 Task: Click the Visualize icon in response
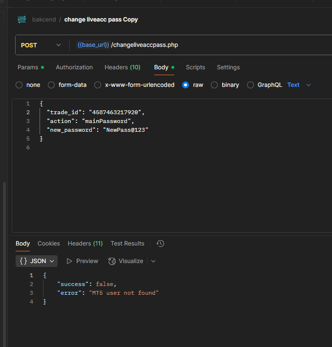click(112, 261)
